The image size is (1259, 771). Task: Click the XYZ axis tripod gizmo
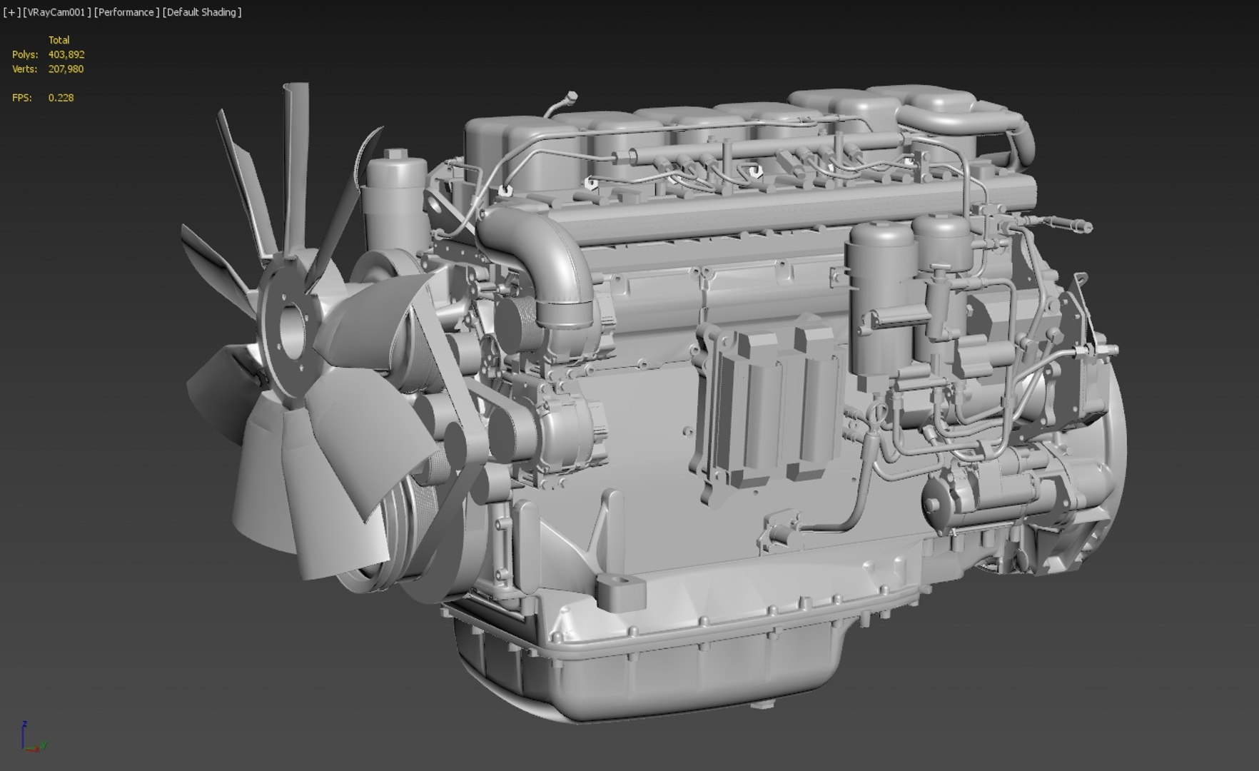click(33, 737)
